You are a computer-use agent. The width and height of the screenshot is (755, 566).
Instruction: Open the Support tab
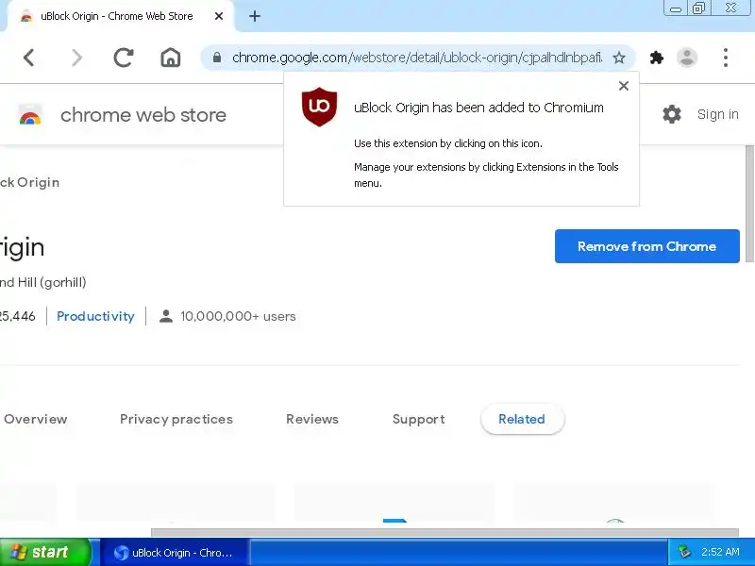pyautogui.click(x=418, y=419)
